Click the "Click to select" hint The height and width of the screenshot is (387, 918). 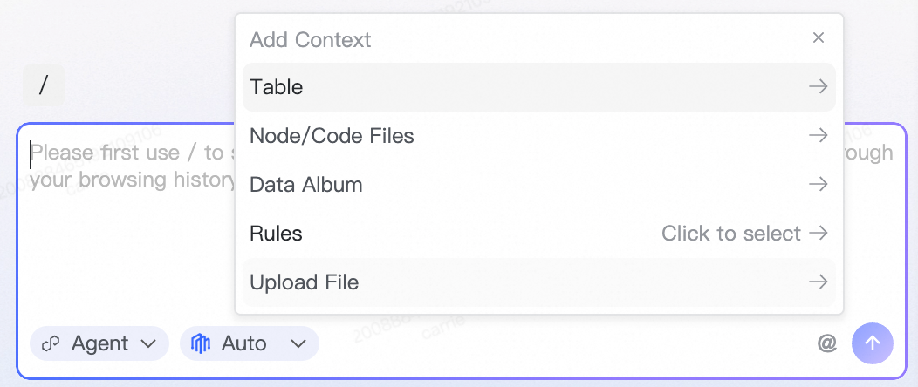click(x=730, y=234)
